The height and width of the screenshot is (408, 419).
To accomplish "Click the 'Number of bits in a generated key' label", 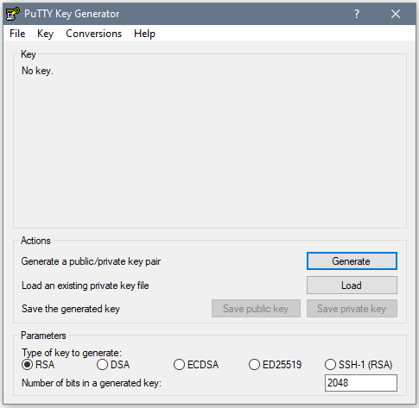I will (92, 383).
